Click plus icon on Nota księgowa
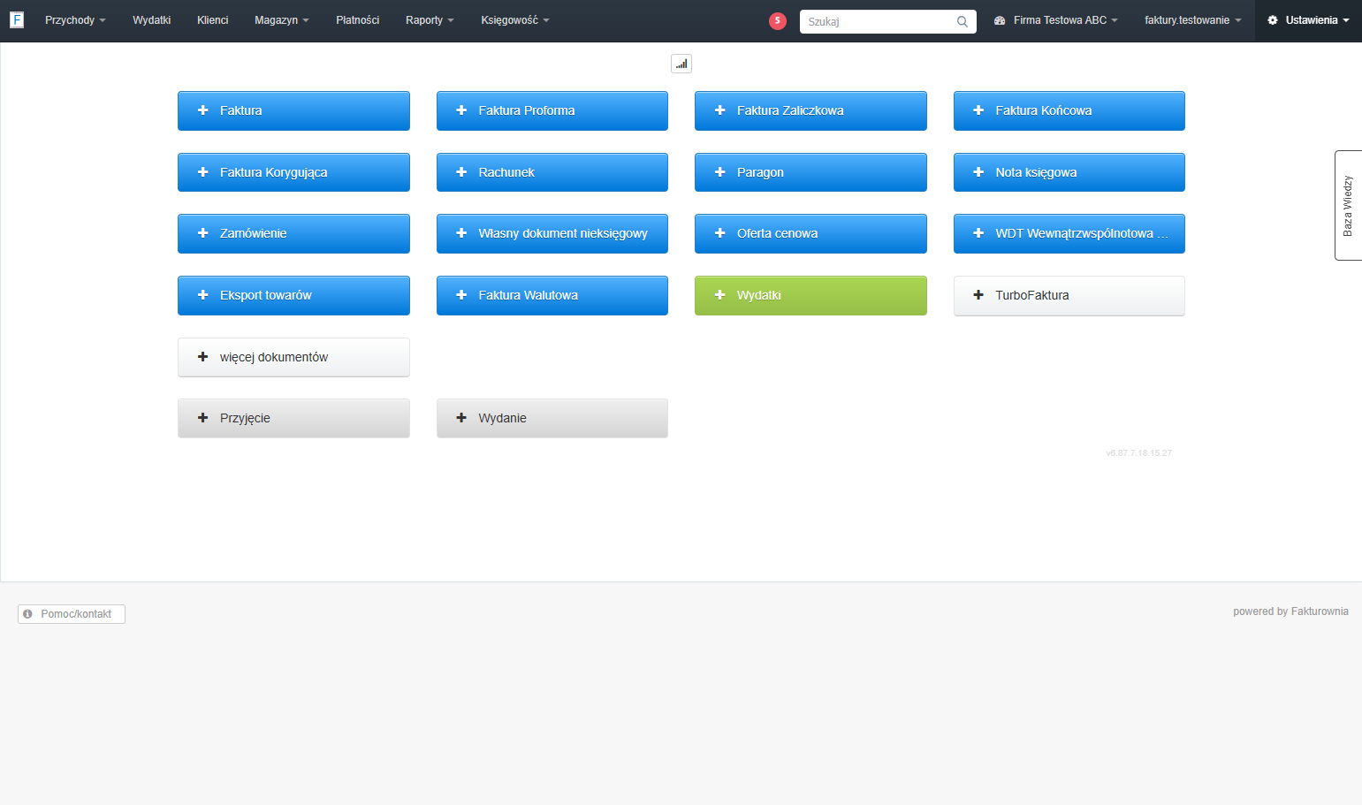The image size is (1362, 805). 978,172
